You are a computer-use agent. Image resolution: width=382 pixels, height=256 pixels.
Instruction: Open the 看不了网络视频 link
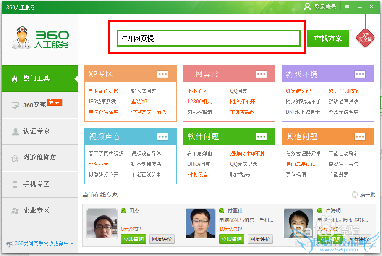point(106,154)
